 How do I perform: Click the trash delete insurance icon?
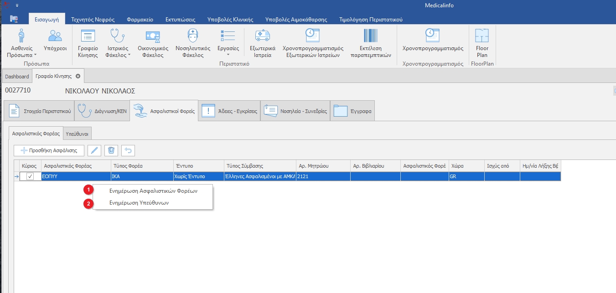point(111,150)
